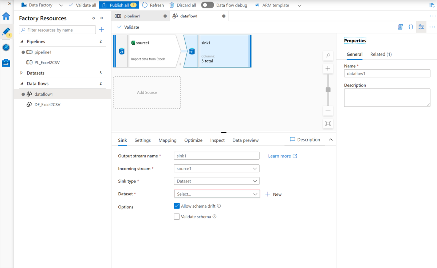Click the Description comment button
Viewport: 437px width, 268px height.
[305, 140]
